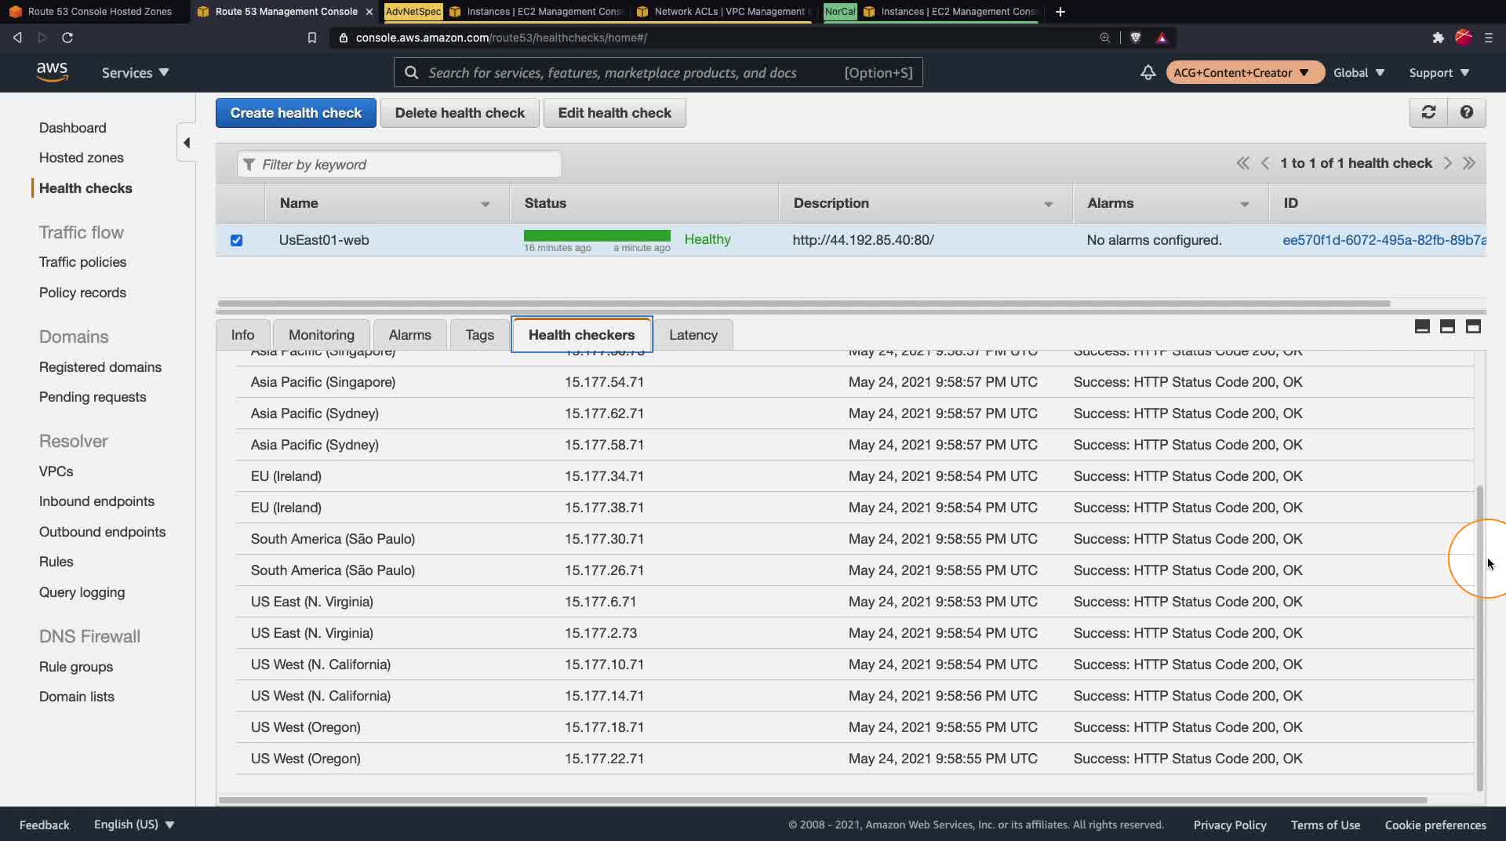This screenshot has width=1506, height=841.
Task: Reload the browser page
Action: tap(67, 38)
